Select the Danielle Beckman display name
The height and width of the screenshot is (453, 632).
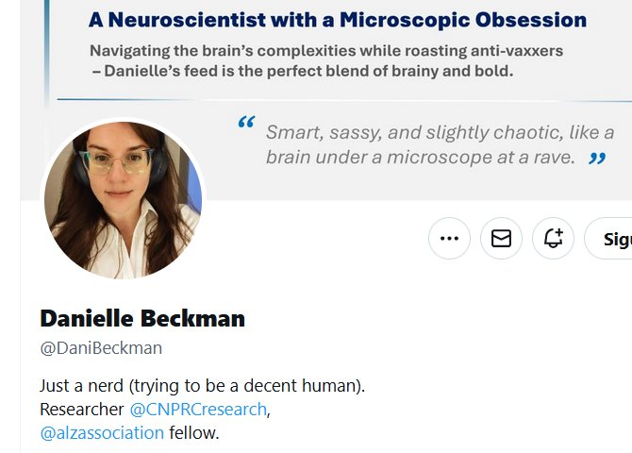coord(142,319)
